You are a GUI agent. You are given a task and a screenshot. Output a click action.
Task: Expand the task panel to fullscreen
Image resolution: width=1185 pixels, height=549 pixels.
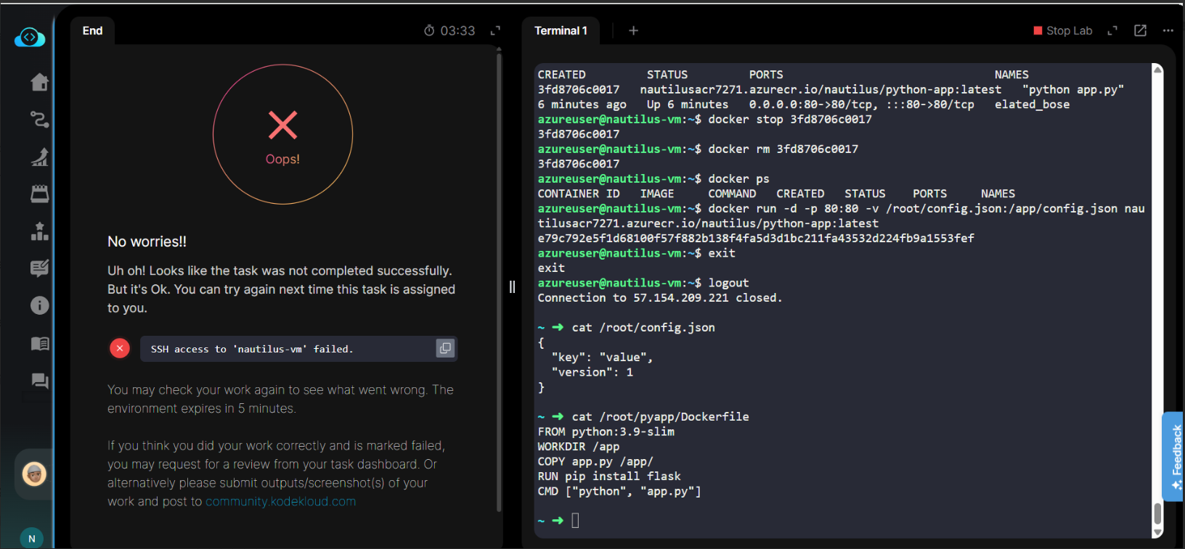(x=495, y=30)
